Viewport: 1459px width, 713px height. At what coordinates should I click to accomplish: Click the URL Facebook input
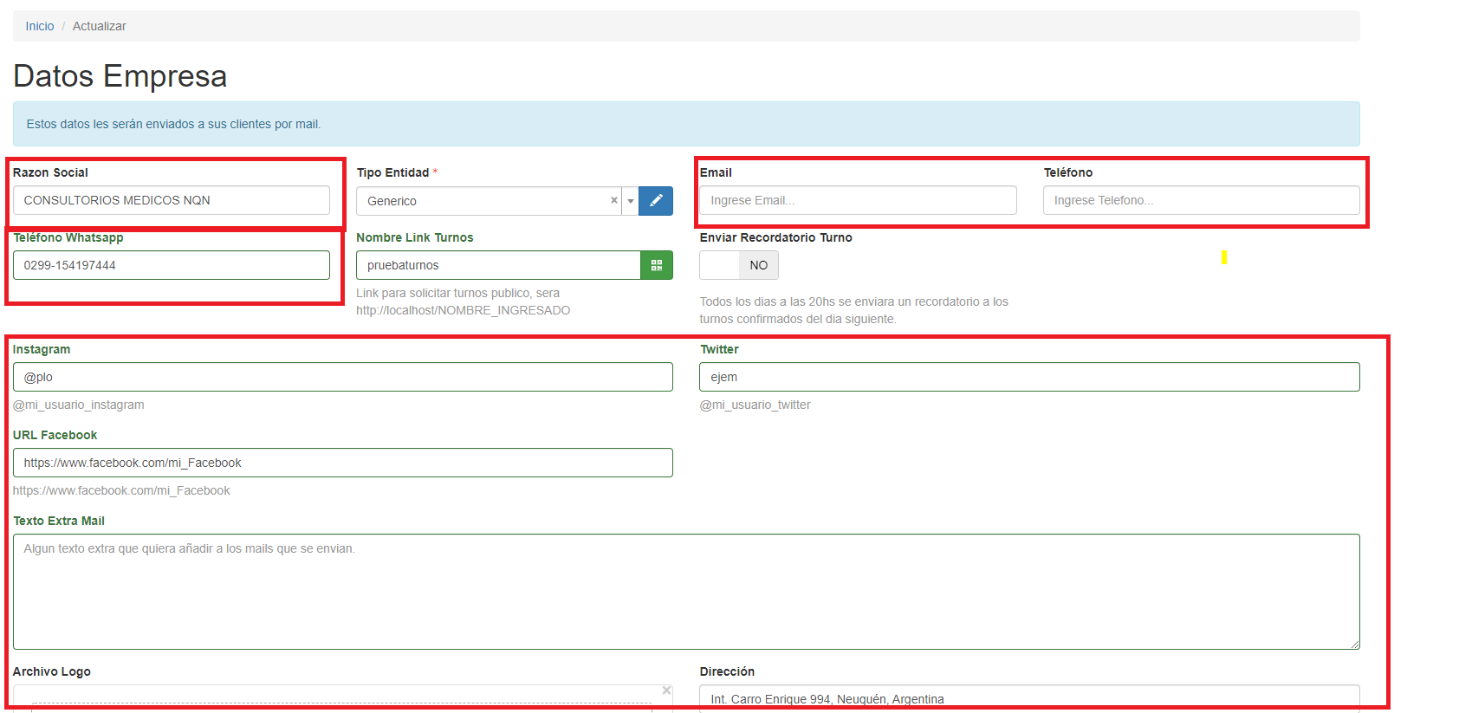(342, 463)
